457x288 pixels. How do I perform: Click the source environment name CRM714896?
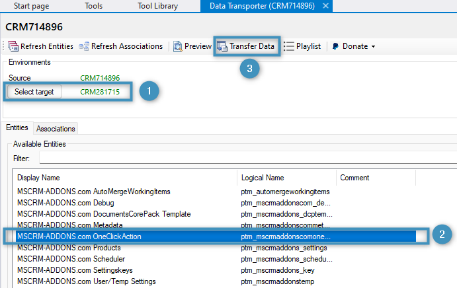(100, 78)
